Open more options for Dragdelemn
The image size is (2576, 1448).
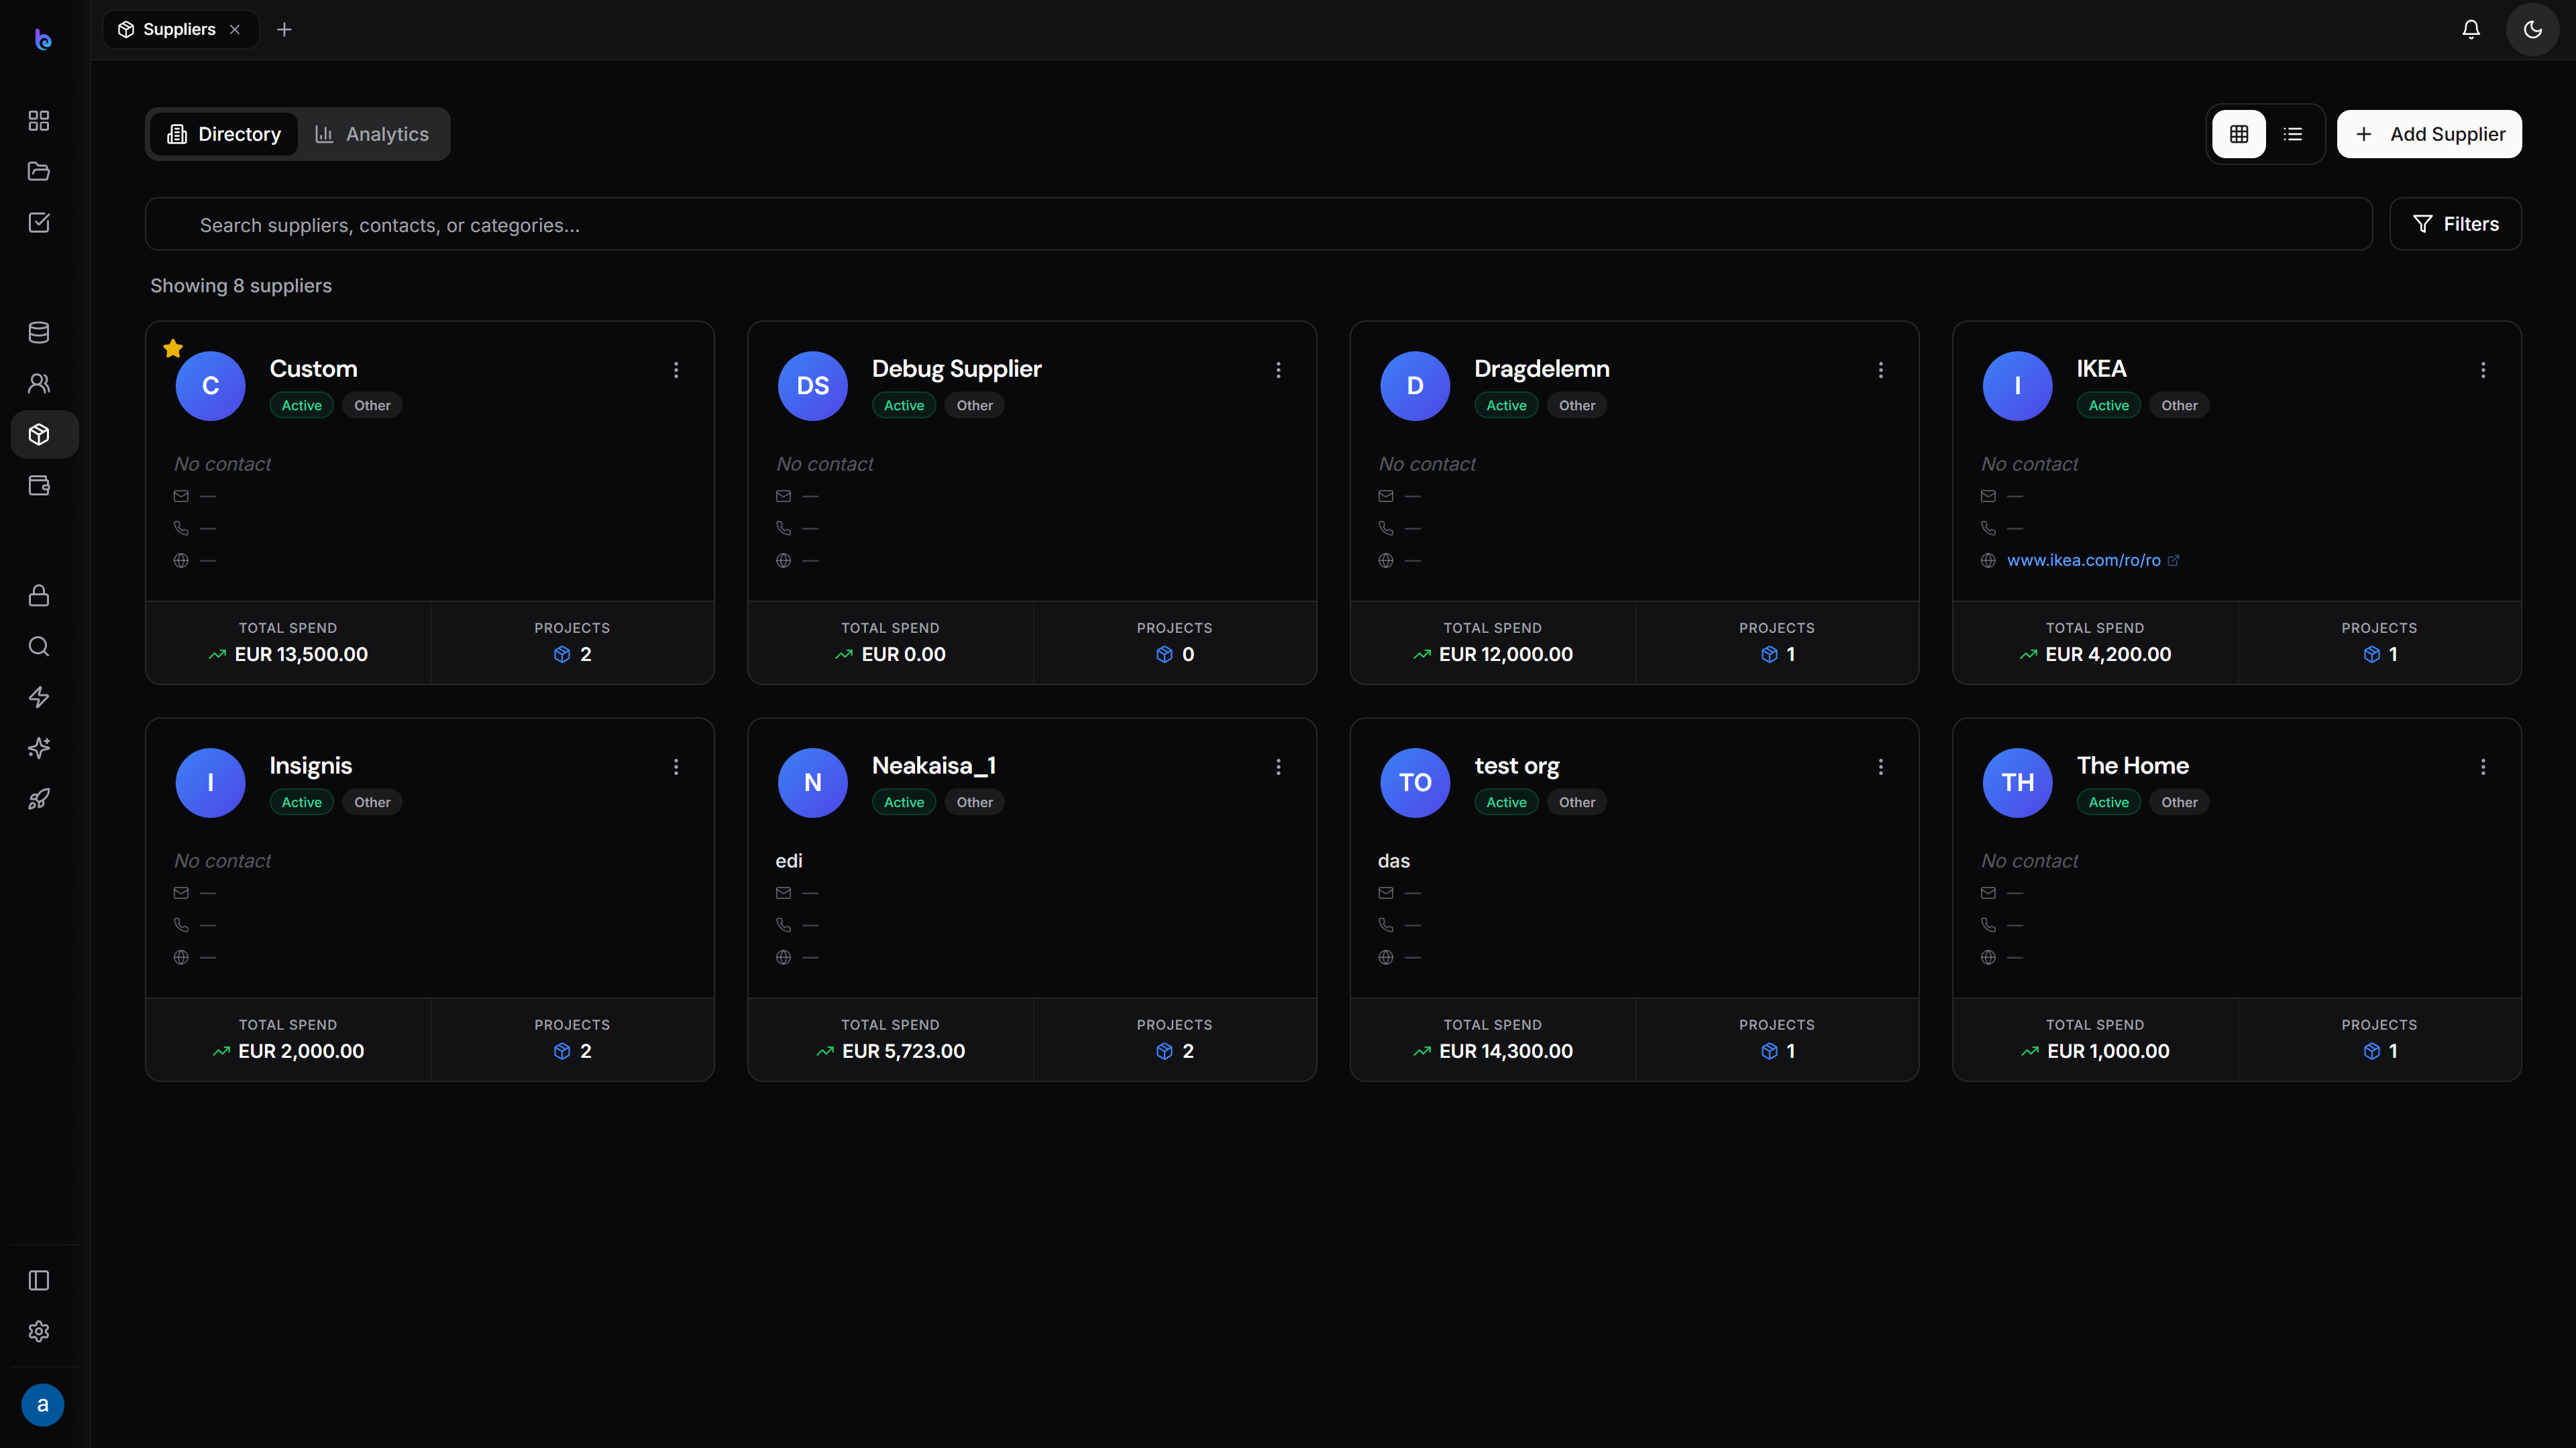(1881, 370)
